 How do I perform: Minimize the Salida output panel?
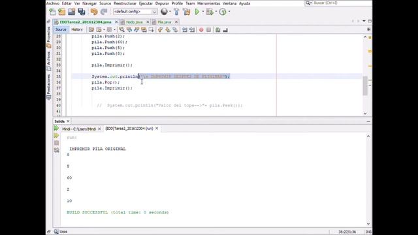pyautogui.click(x=368, y=121)
